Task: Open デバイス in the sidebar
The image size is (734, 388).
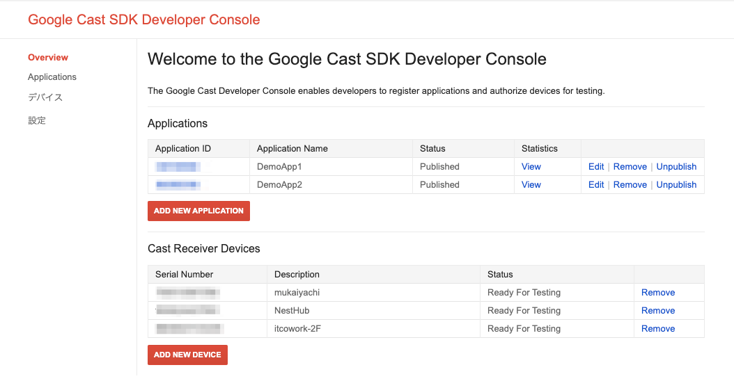Action: (x=45, y=97)
